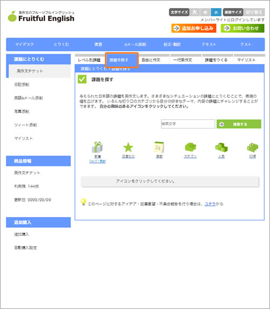Switch to the レベル別課題 tab
Viewport: 270px width, 309px height.
point(89,60)
